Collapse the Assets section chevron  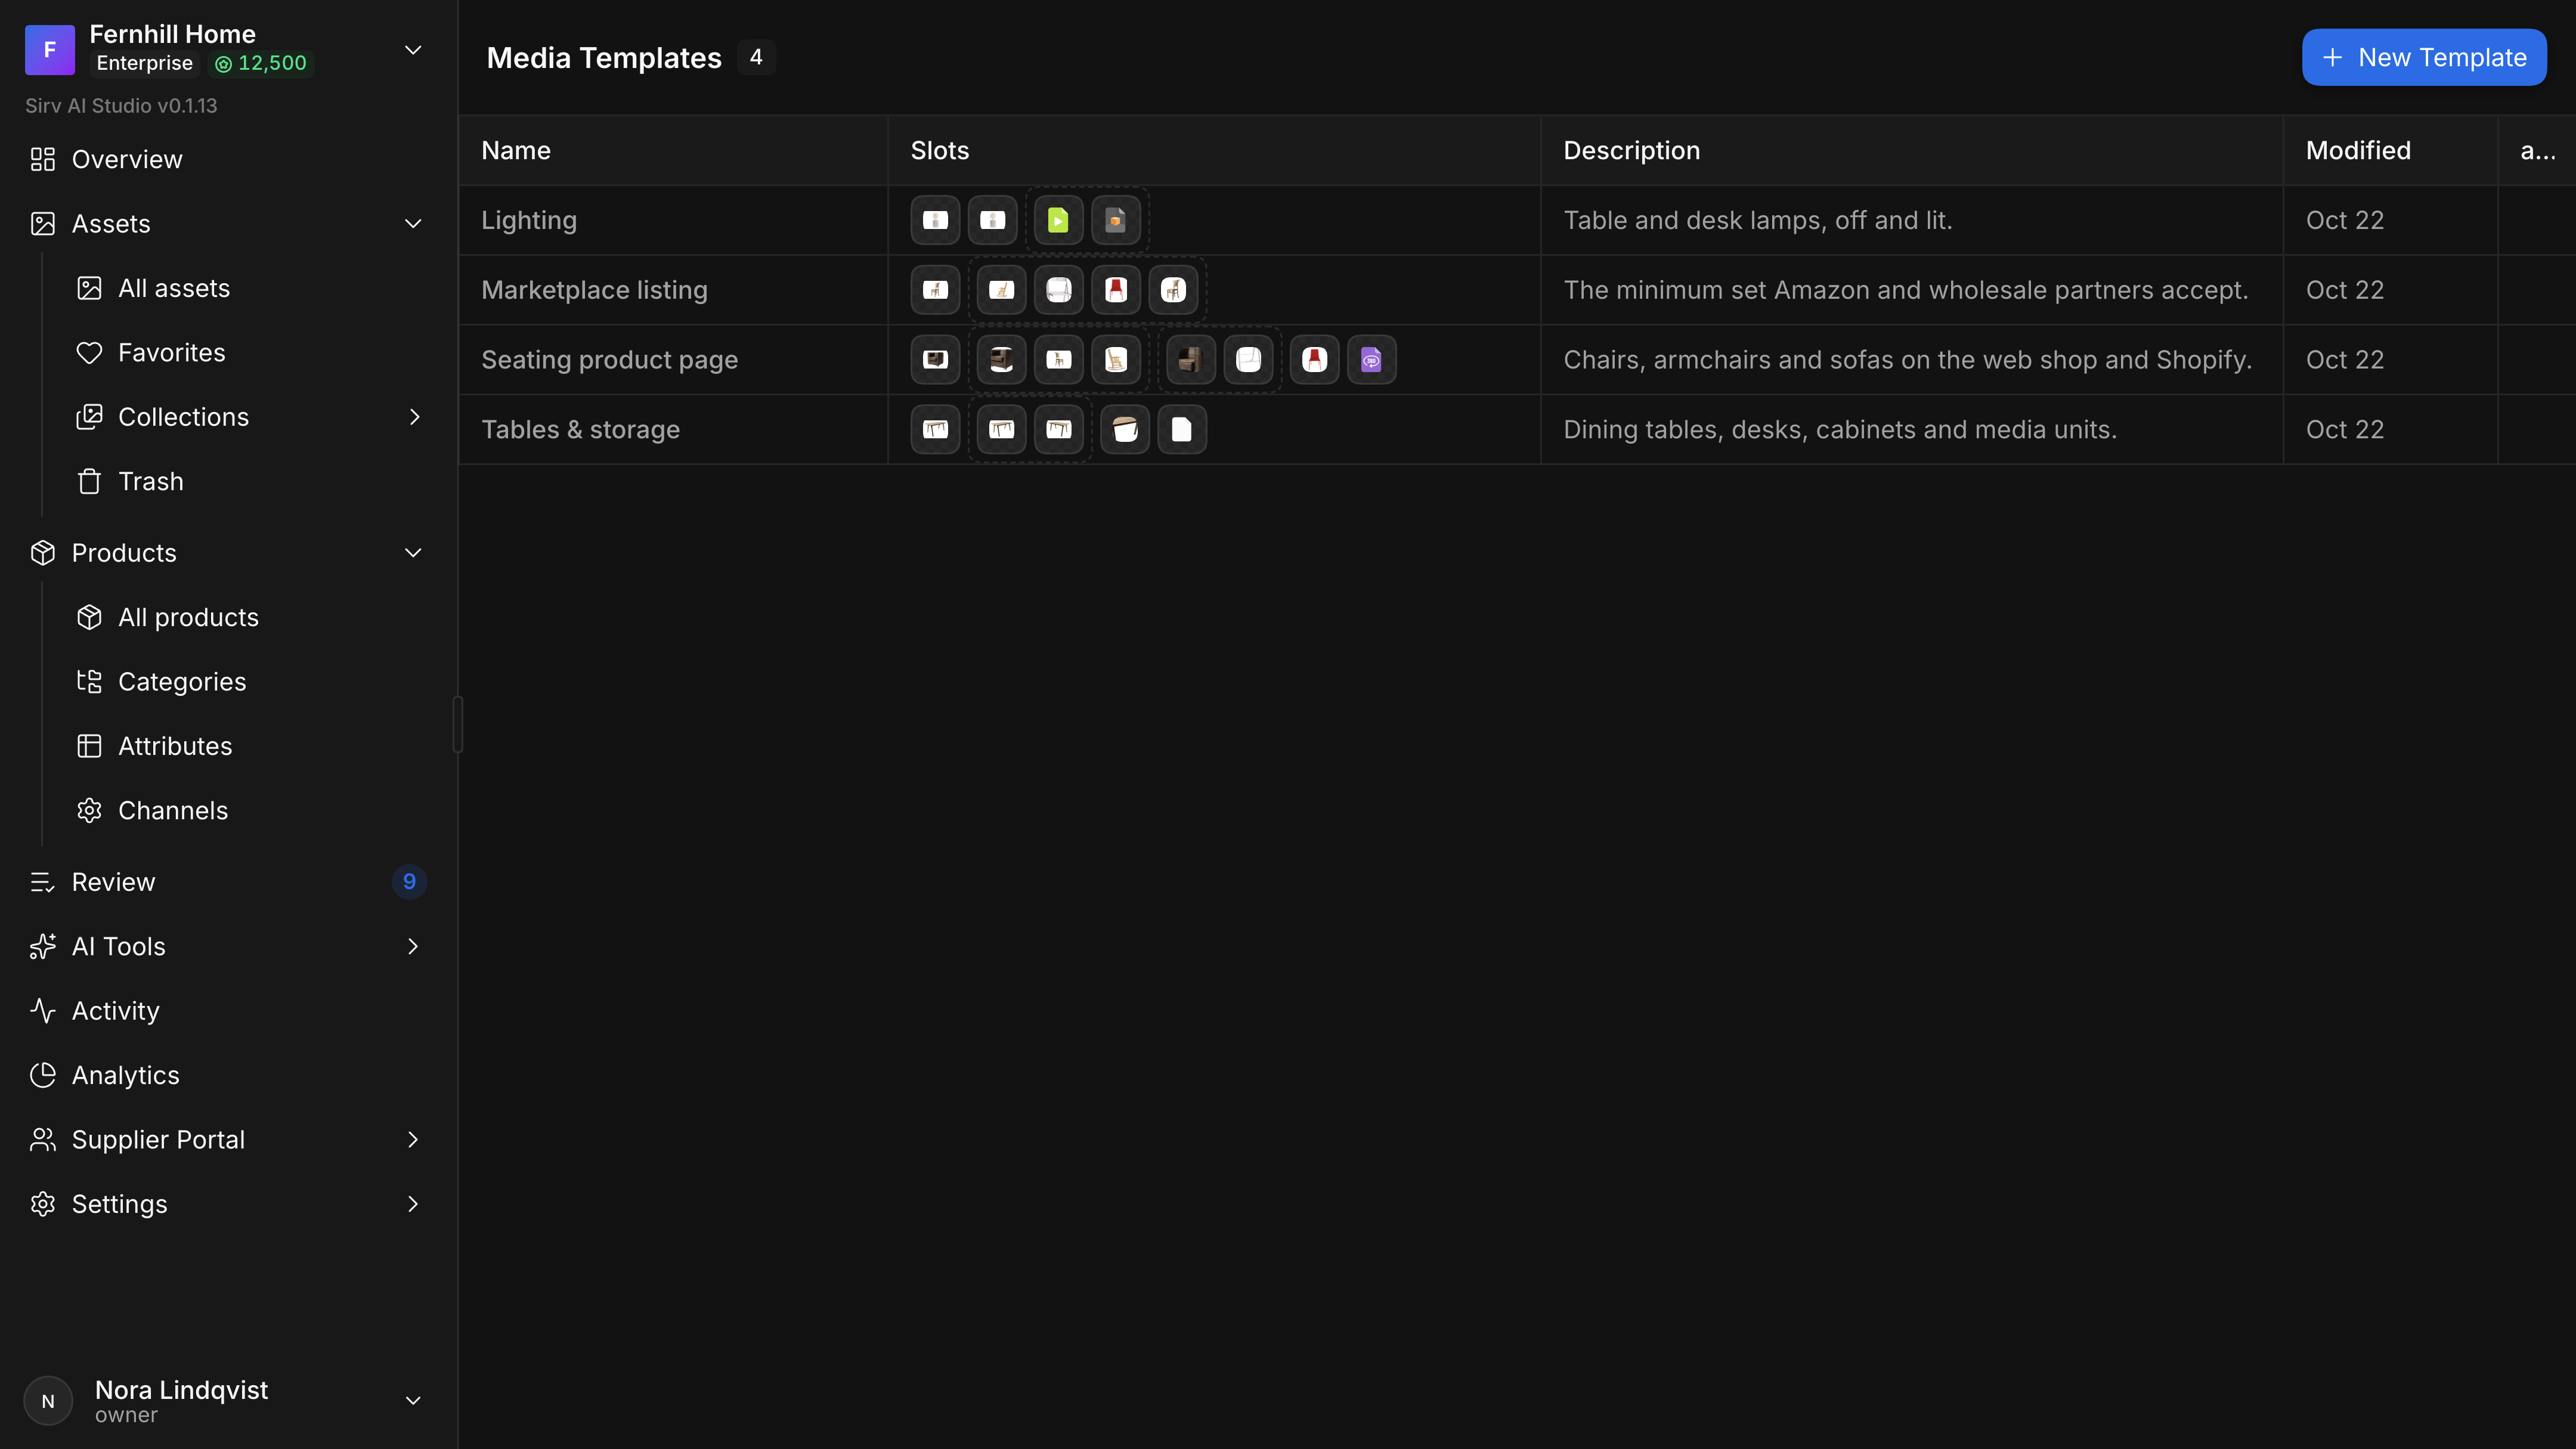413,224
